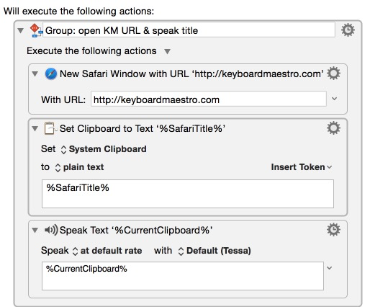Click the Set Clipboard action clipboard icon
Screen dimensions: 370x307
click(50, 128)
